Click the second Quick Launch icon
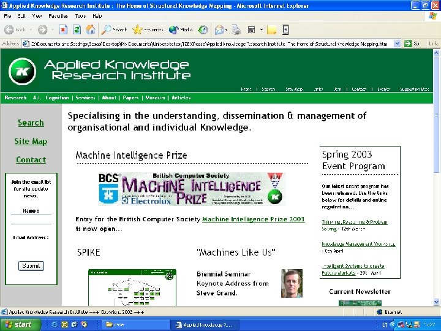441x331 pixels. pos(64,324)
